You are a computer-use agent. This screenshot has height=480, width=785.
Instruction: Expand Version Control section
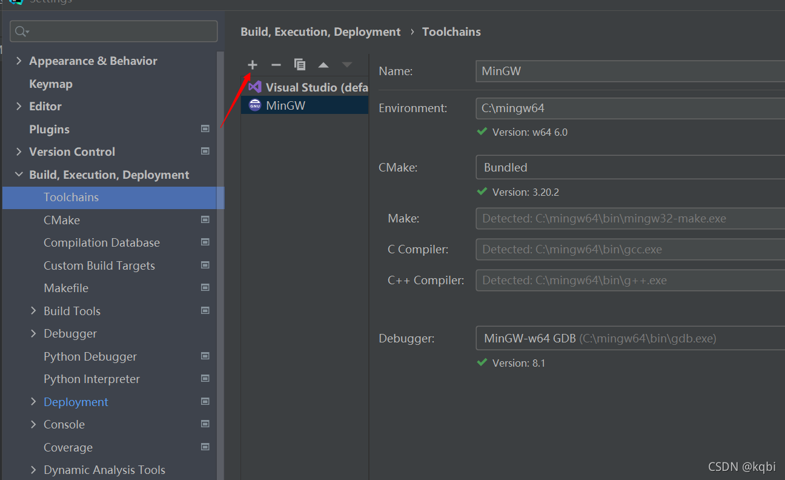[19, 152]
